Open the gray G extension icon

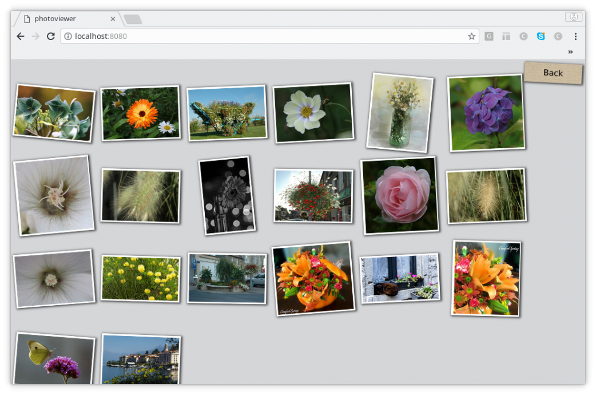pos(489,37)
